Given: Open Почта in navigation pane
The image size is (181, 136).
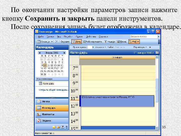Looking at the screenshot, I should coord(52,101).
